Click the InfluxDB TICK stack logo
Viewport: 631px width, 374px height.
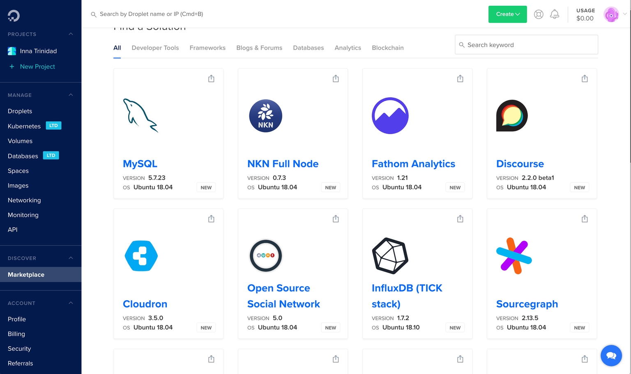point(390,256)
